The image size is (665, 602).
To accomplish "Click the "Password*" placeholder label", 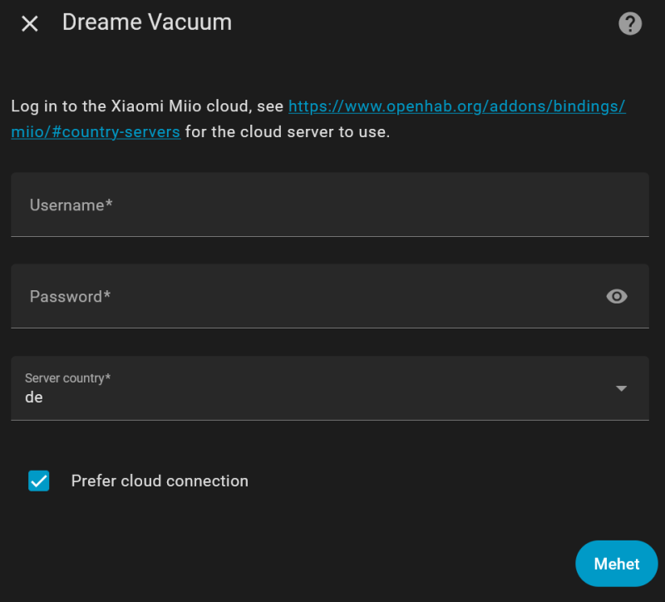I will coord(70,296).
